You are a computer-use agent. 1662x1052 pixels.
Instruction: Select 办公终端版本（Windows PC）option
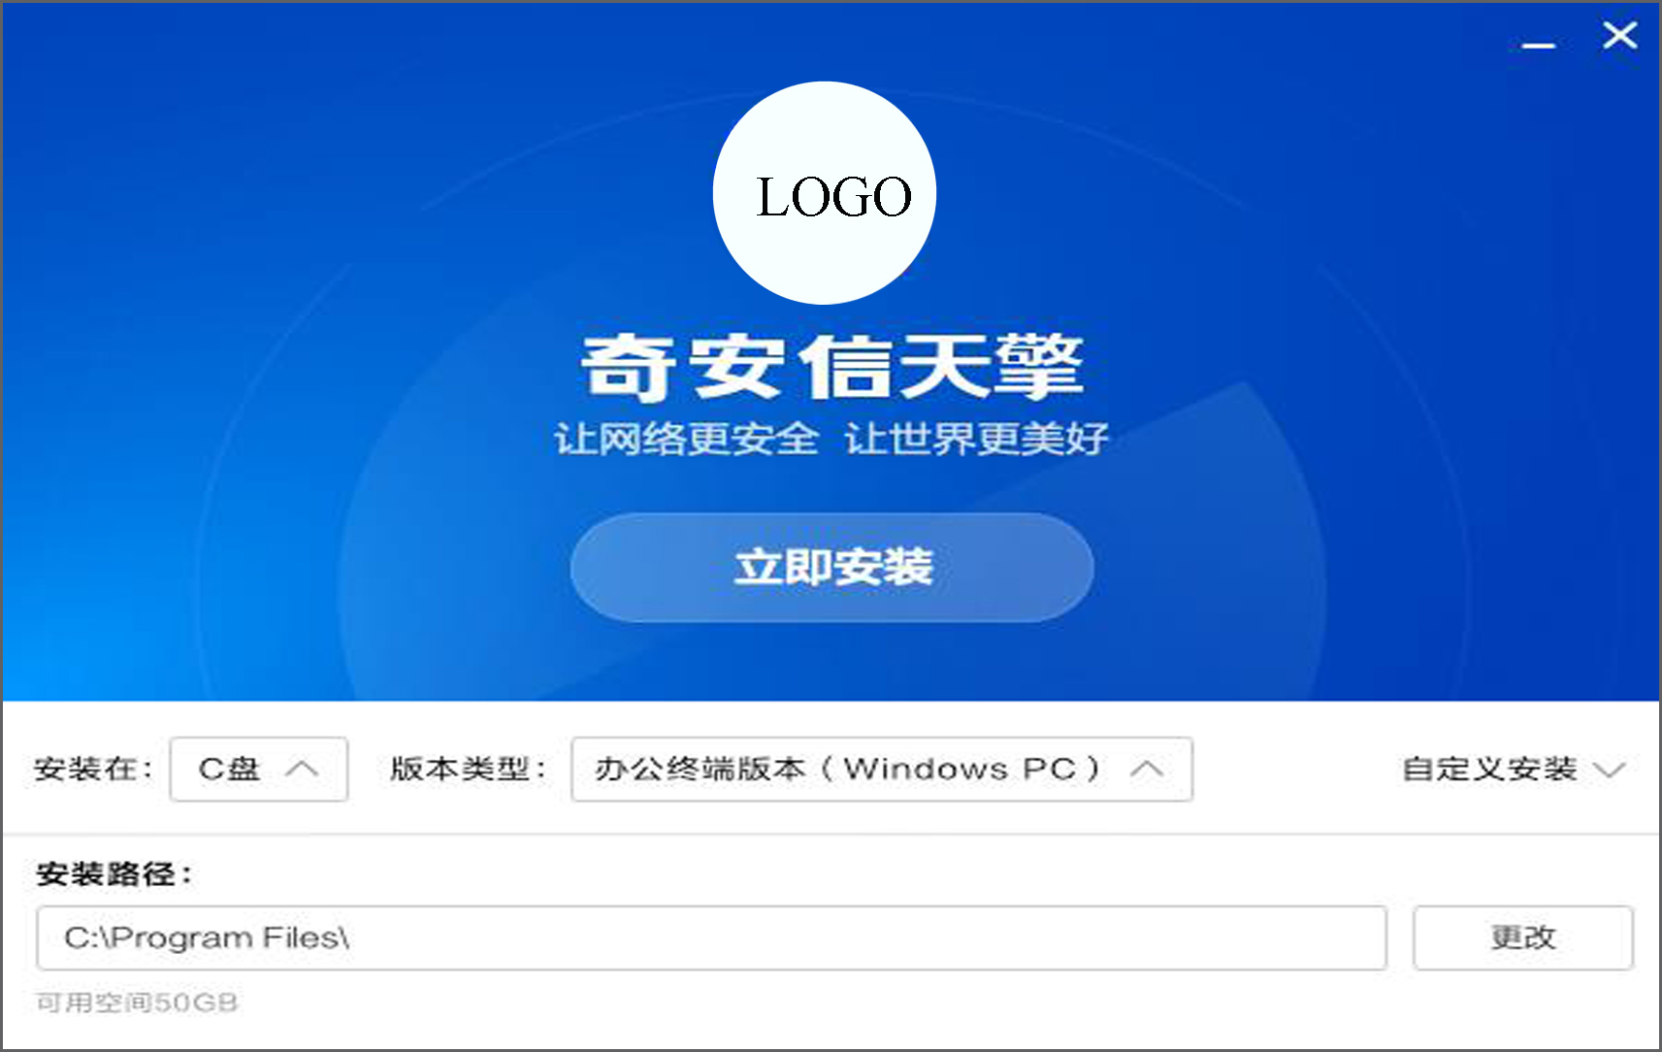click(848, 769)
